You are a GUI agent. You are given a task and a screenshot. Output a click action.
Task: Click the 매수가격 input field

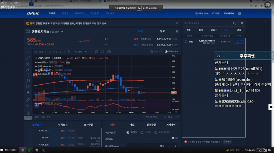[x=146, y=146]
